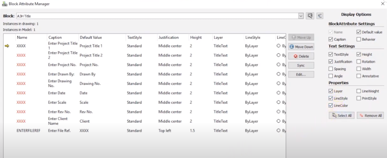Click the Sync button
Viewport: 387px width, 158px height.
coord(301,65)
